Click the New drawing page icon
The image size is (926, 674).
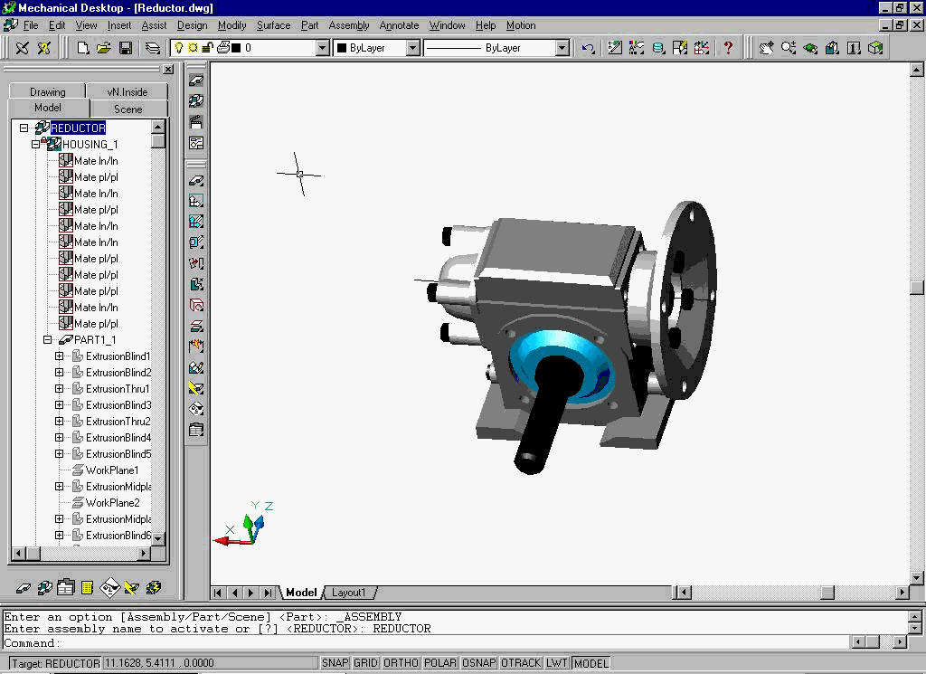(x=82, y=48)
